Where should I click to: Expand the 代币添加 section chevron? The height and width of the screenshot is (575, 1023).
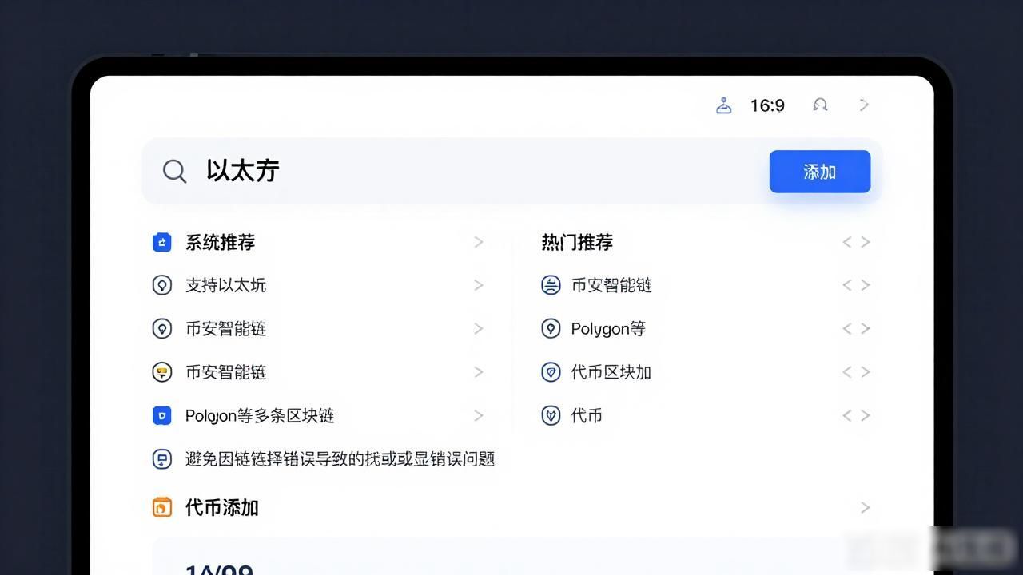pyautogui.click(x=866, y=507)
